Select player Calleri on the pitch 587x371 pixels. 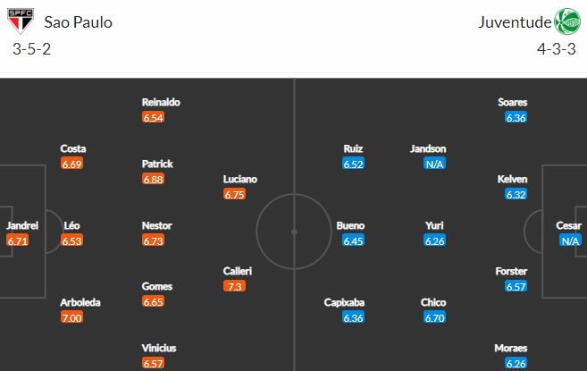coord(238,271)
